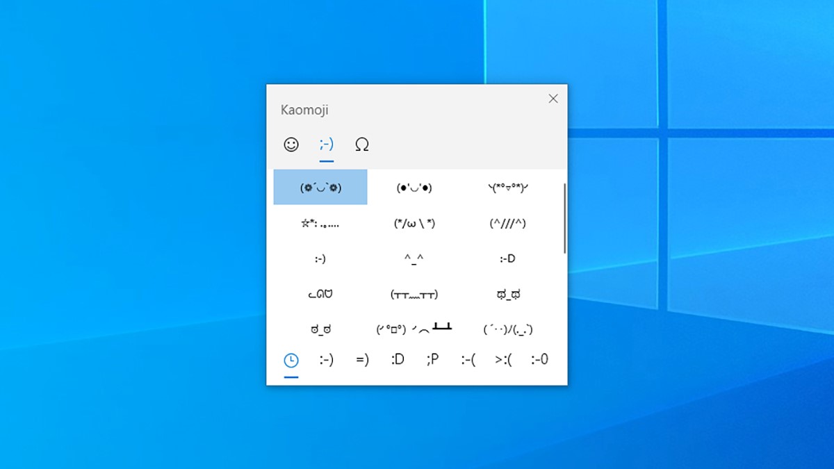Insert the (●'◡'●) kaomoji
This screenshot has height=469, width=834.
point(414,187)
